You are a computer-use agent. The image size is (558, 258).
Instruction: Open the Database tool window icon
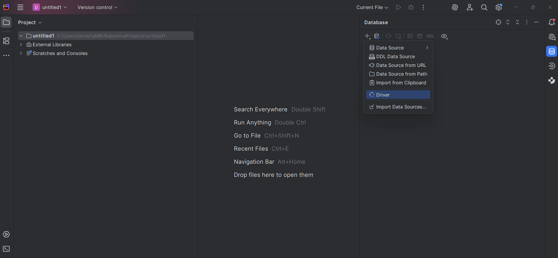point(551,51)
